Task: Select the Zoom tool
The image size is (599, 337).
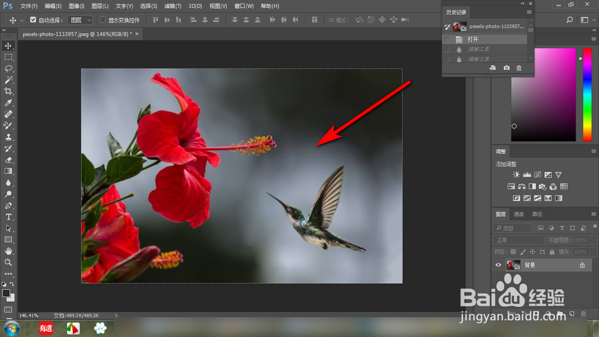Action: tap(8, 262)
